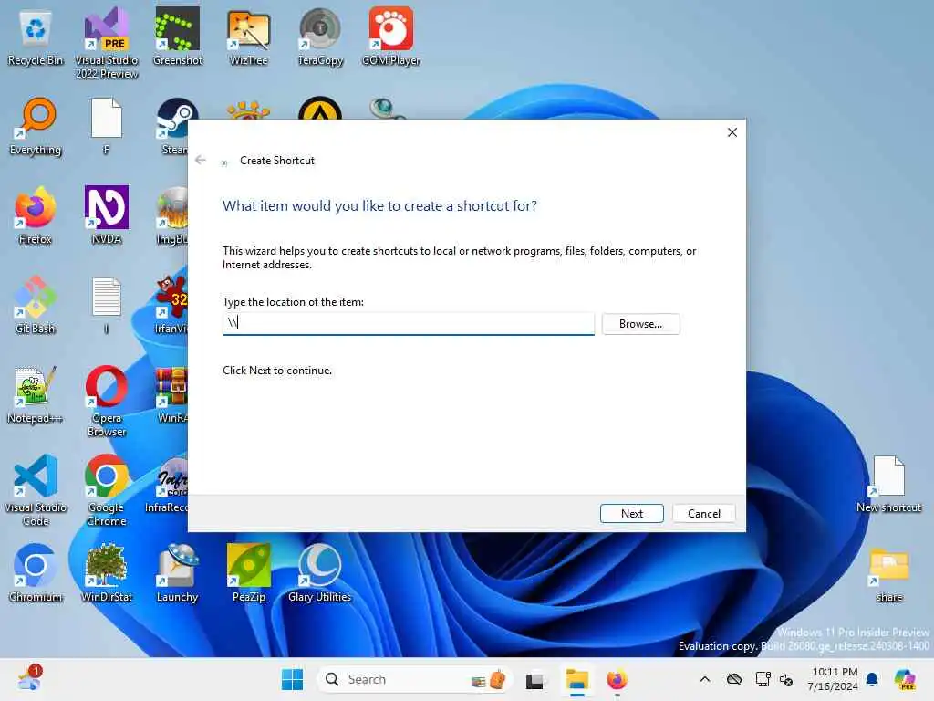Click the cloud sync tray icon

pyautogui.click(x=734, y=679)
